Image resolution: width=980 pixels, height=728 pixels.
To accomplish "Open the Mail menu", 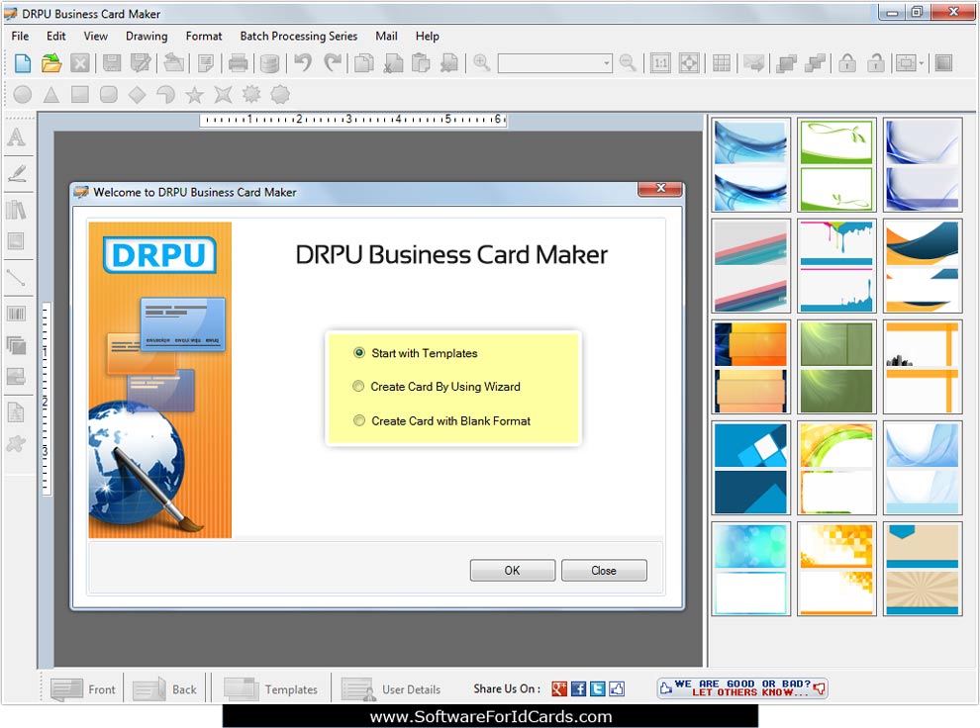I will (386, 37).
